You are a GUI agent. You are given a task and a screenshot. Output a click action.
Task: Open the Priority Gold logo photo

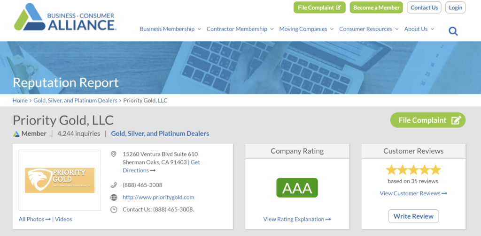60,180
